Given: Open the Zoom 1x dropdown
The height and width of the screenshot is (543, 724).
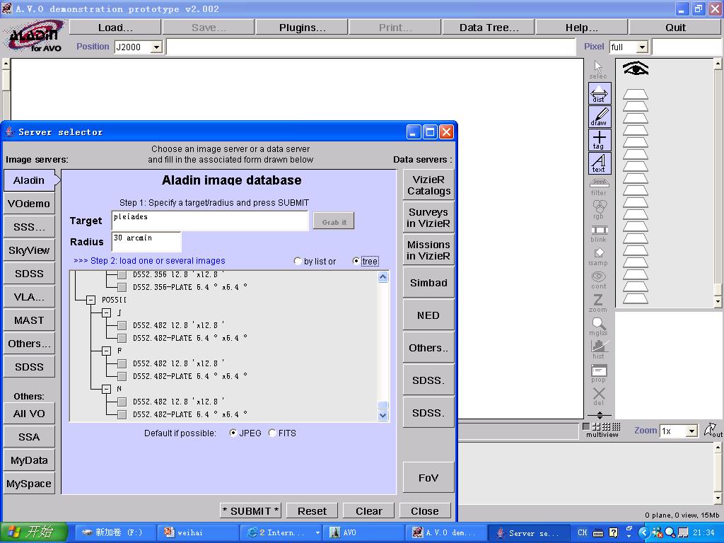Looking at the screenshot, I should click(x=691, y=431).
